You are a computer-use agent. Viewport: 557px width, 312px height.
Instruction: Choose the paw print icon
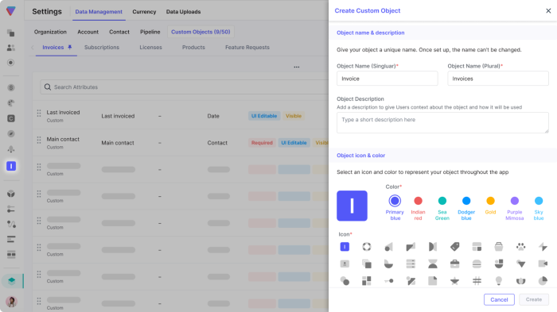[x=520, y=246]
